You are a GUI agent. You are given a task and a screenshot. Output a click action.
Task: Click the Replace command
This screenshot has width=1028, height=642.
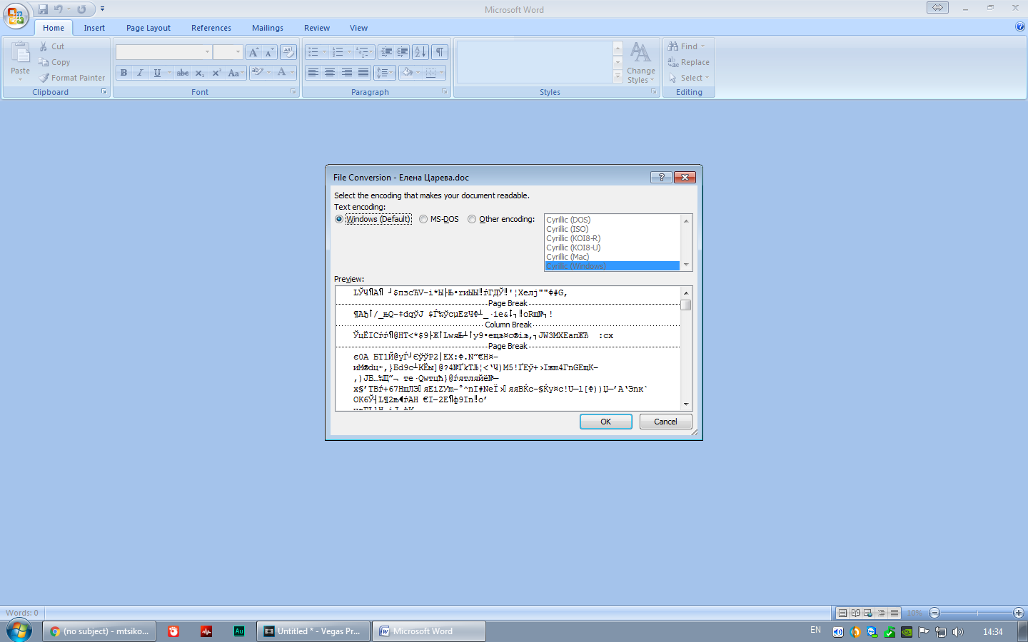click(x=689, y=62)
